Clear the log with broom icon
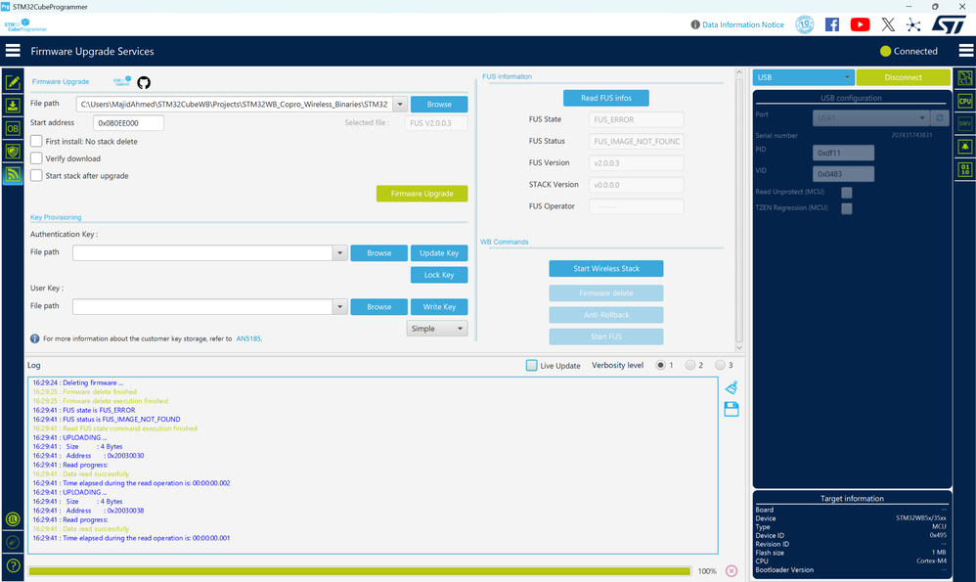 732,387
